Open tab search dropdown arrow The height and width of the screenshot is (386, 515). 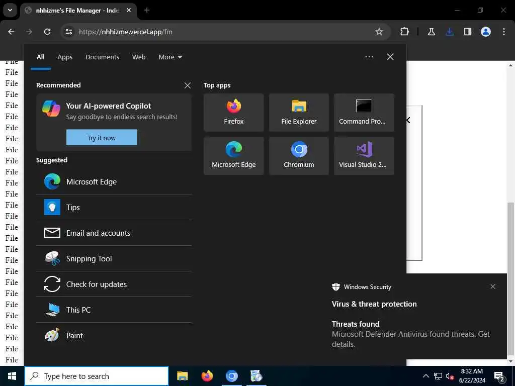(x=10, y=10)
